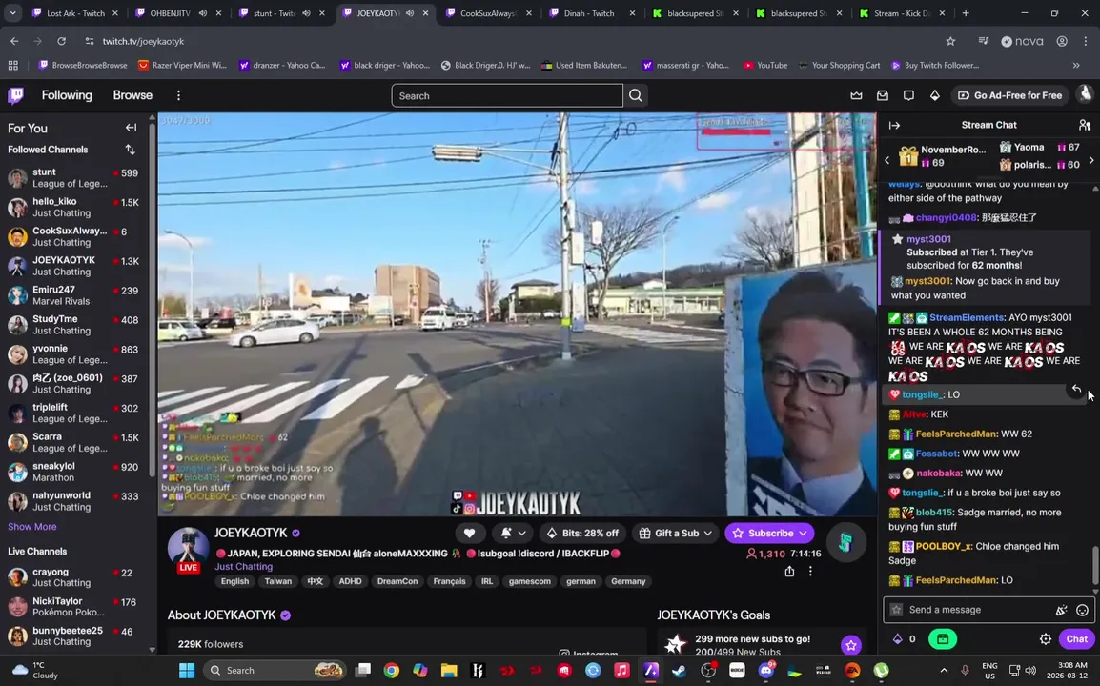Sort the Followed Channels list
Image resolution: width=1100 pixels, height=686 pixels.
pos(130,150)
